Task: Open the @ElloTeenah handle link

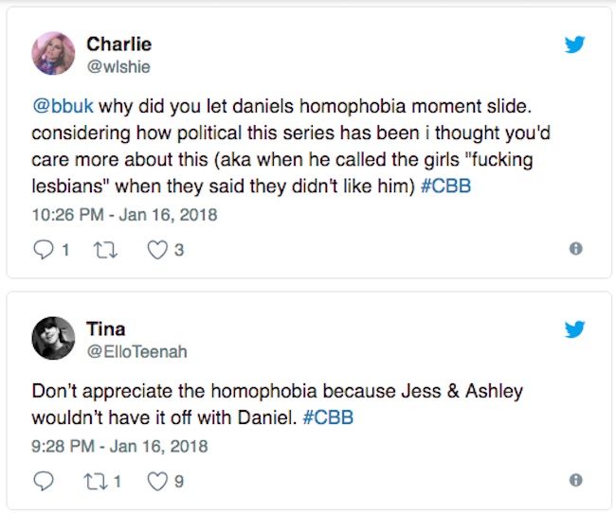Action: 136,351
